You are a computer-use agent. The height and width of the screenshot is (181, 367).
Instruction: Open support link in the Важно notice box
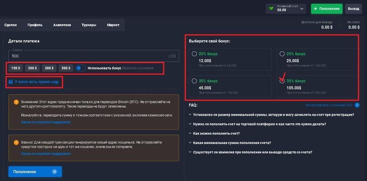coord(45,154)
